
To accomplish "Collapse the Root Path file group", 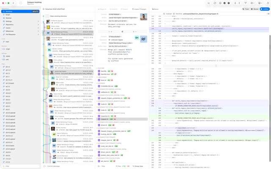I will [97, 68].
